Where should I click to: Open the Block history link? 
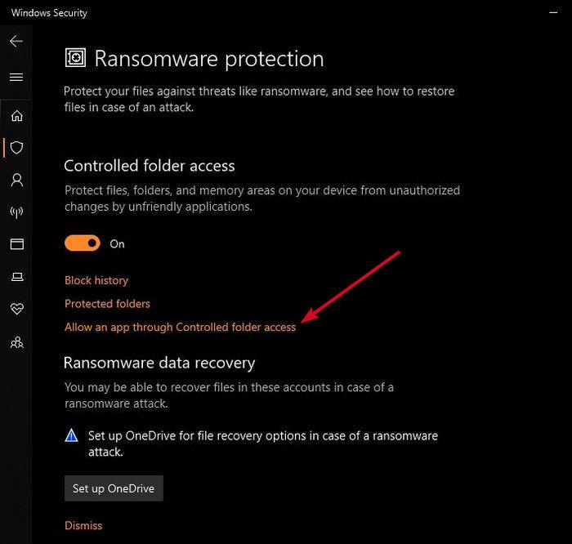96,280
